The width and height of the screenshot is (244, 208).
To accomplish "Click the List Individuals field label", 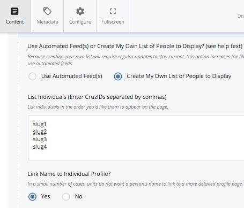I will (97, 97).
